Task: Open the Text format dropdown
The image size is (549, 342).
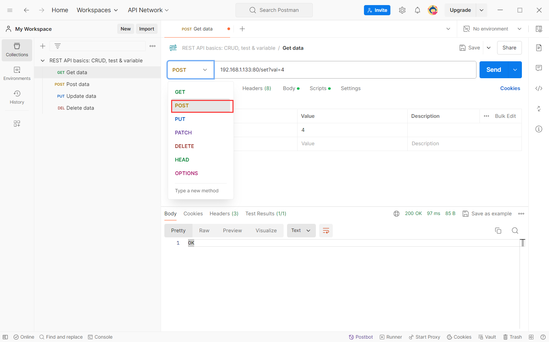Action: point(301,231)
